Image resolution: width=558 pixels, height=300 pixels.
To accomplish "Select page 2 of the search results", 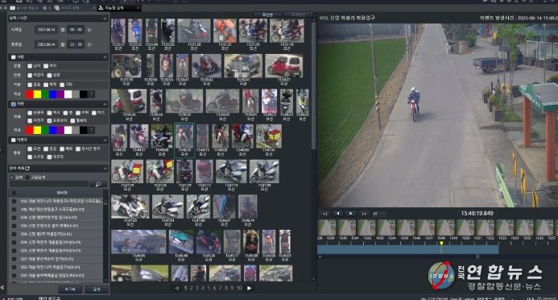I will [x=191, y=288].
